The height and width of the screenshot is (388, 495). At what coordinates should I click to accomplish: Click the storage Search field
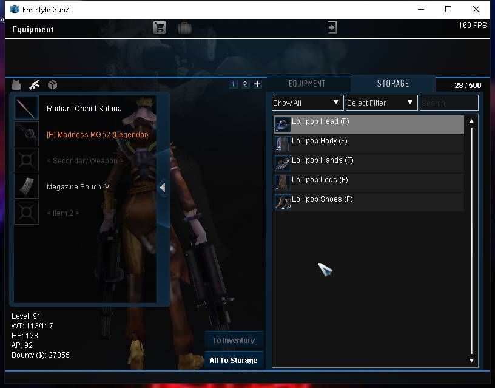pyautogui.click(x=449, y=103)
